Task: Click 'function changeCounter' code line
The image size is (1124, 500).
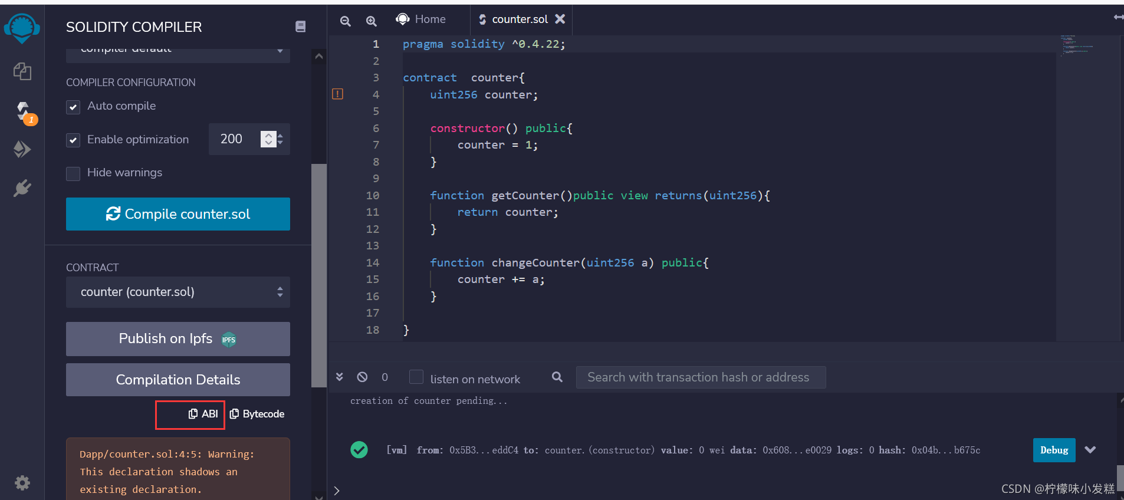Action: (569, 262)
